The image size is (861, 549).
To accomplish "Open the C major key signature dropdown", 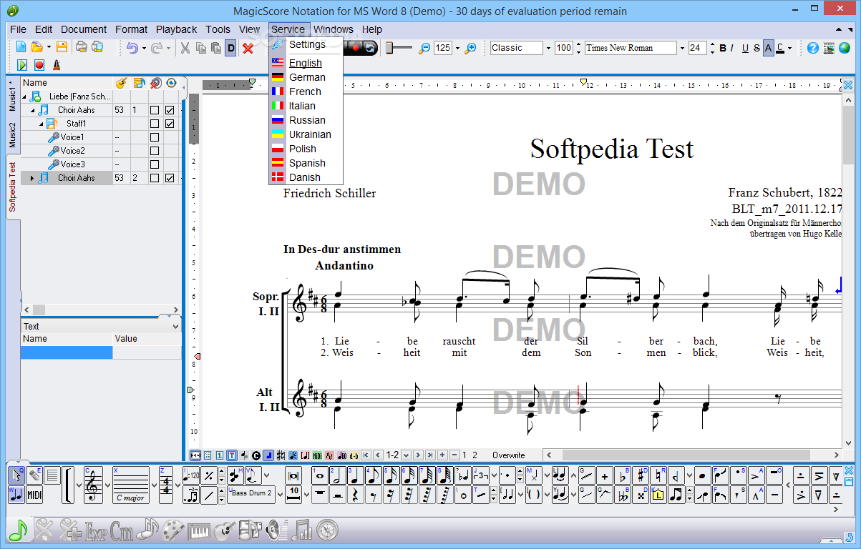I will (x=155, y=485).
